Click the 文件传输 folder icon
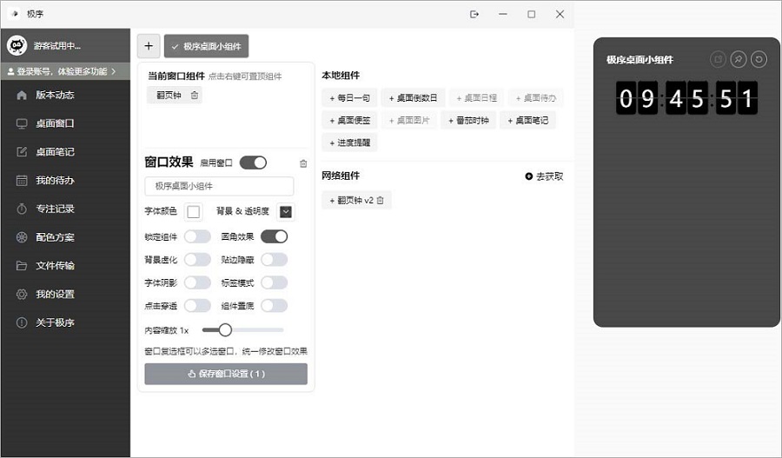 (22, 265)
